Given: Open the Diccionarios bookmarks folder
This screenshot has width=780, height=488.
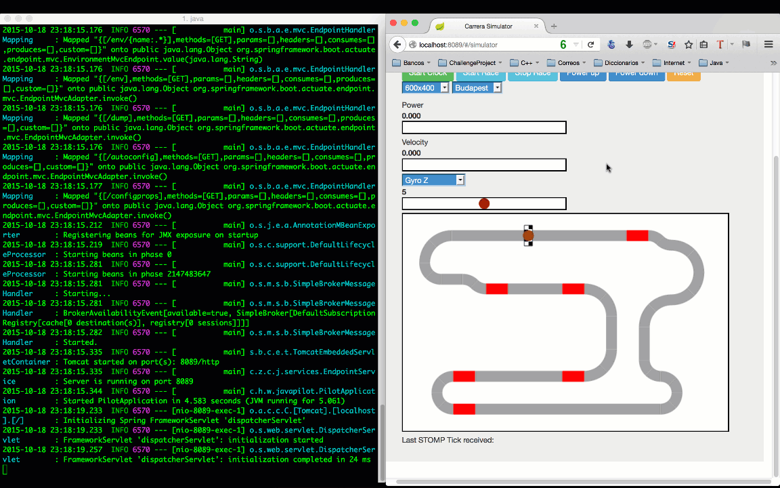Looking at the screenshot, I should click(x=620, y=63).
